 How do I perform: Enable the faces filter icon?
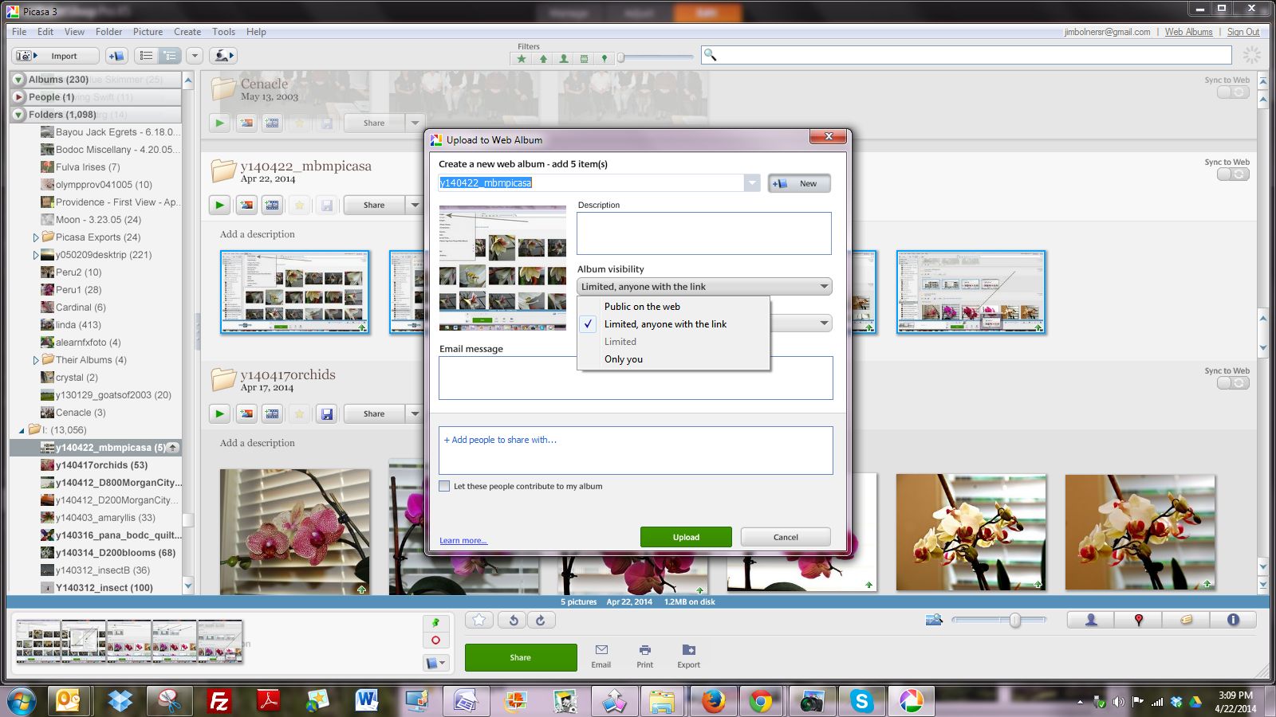coord(564,58)
